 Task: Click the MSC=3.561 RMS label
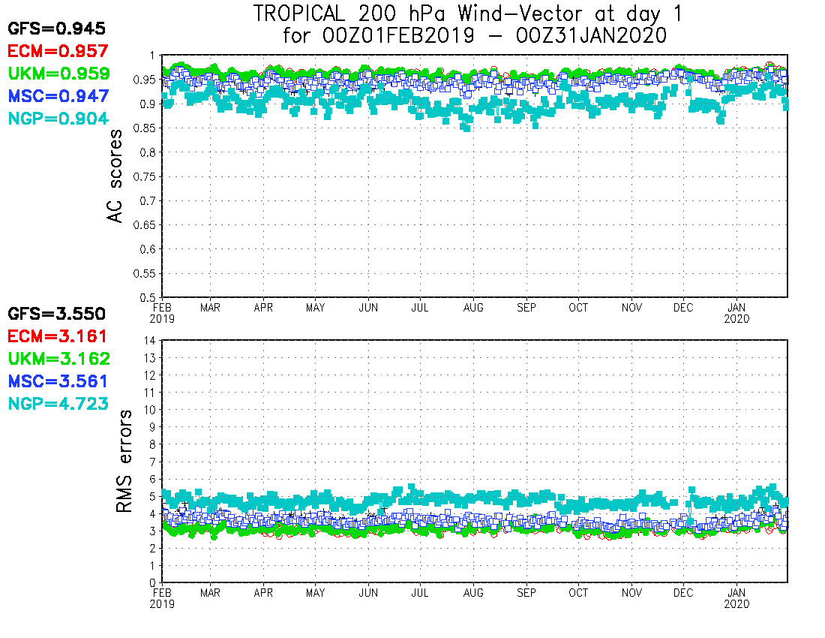pos(58,381)
